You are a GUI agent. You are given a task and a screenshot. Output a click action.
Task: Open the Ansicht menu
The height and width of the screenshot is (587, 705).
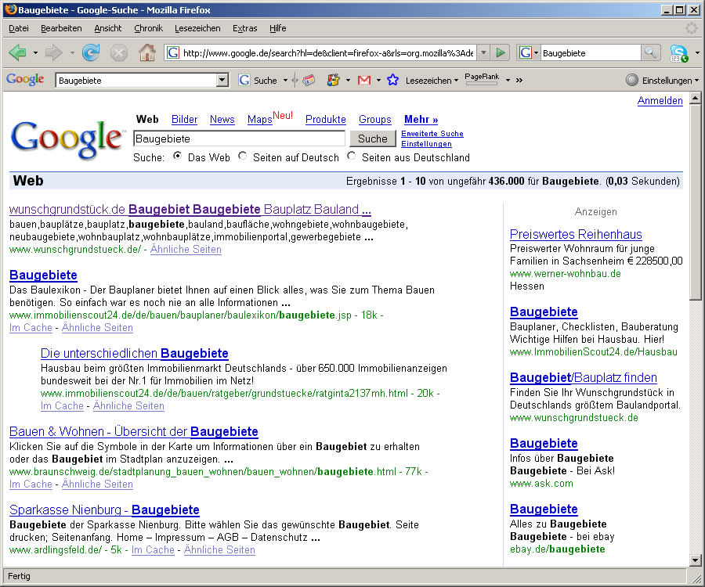(108, 28)
